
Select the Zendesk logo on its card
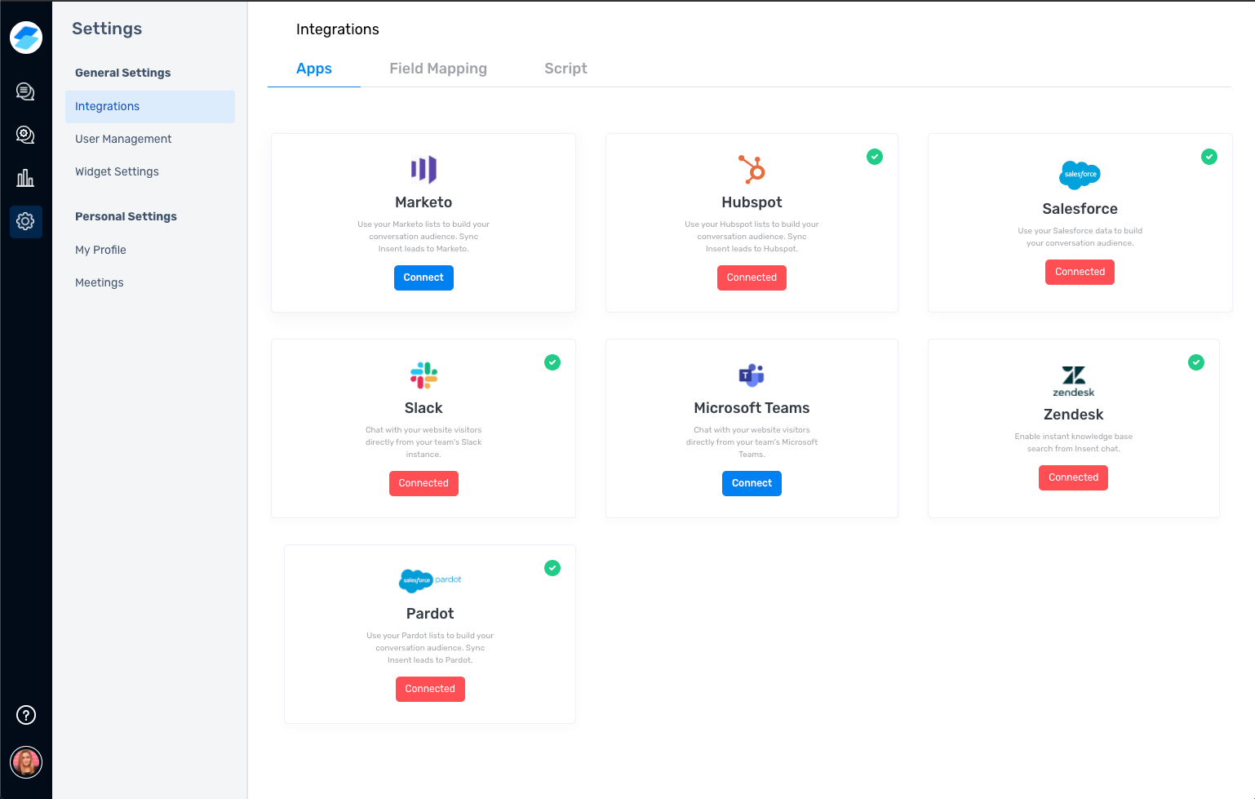(1073, 381)
